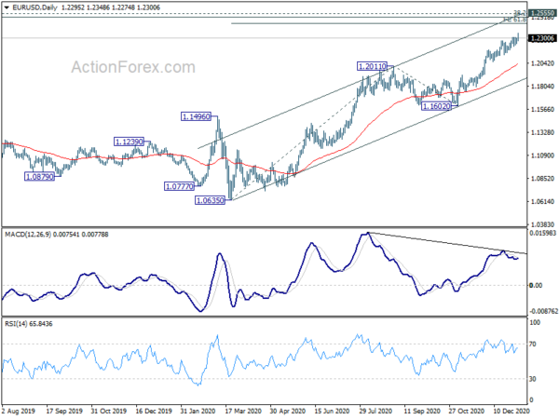Click the 1.12390 price label
Screen dimensions: 559x419
point(130,142)
